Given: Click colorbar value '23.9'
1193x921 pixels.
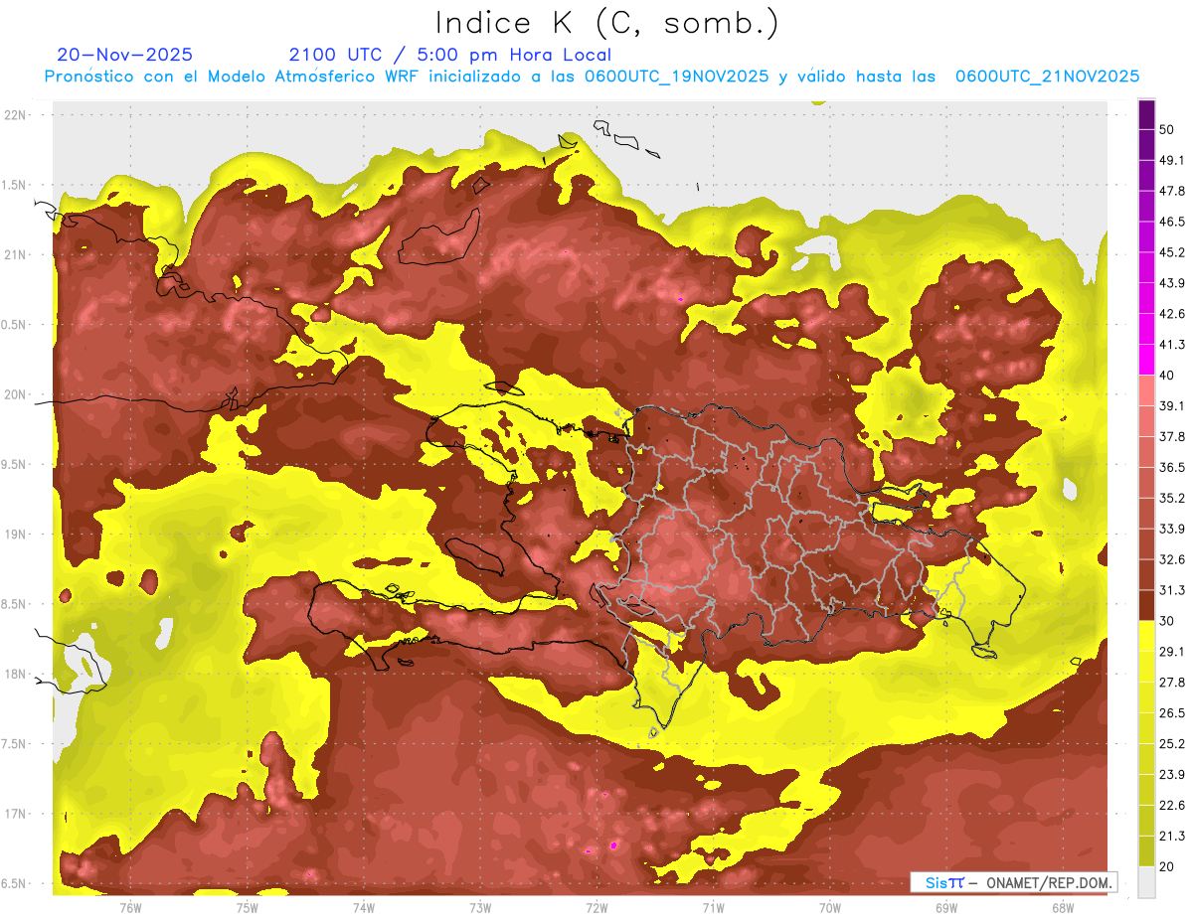Looking at the screenshot, I should [1172, 774].
